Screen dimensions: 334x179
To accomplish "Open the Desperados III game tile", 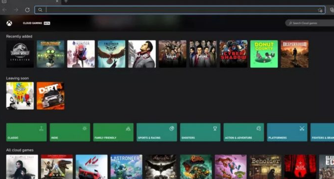I will [294, 54].
